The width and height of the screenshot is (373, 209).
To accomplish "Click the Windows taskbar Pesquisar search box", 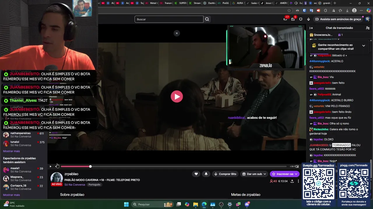I will pyautogui.click(x=152, y=204).
